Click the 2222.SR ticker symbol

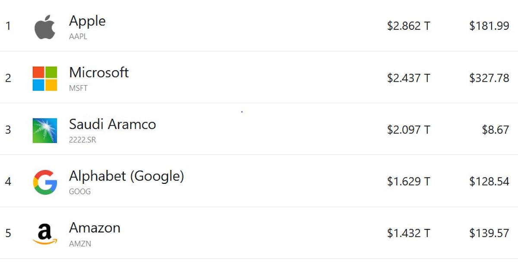(x=82, y=140)
